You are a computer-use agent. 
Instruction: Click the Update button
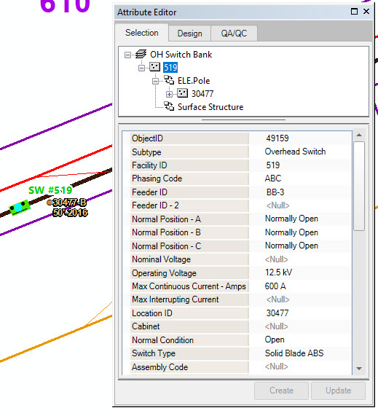(x=338, y=391)
